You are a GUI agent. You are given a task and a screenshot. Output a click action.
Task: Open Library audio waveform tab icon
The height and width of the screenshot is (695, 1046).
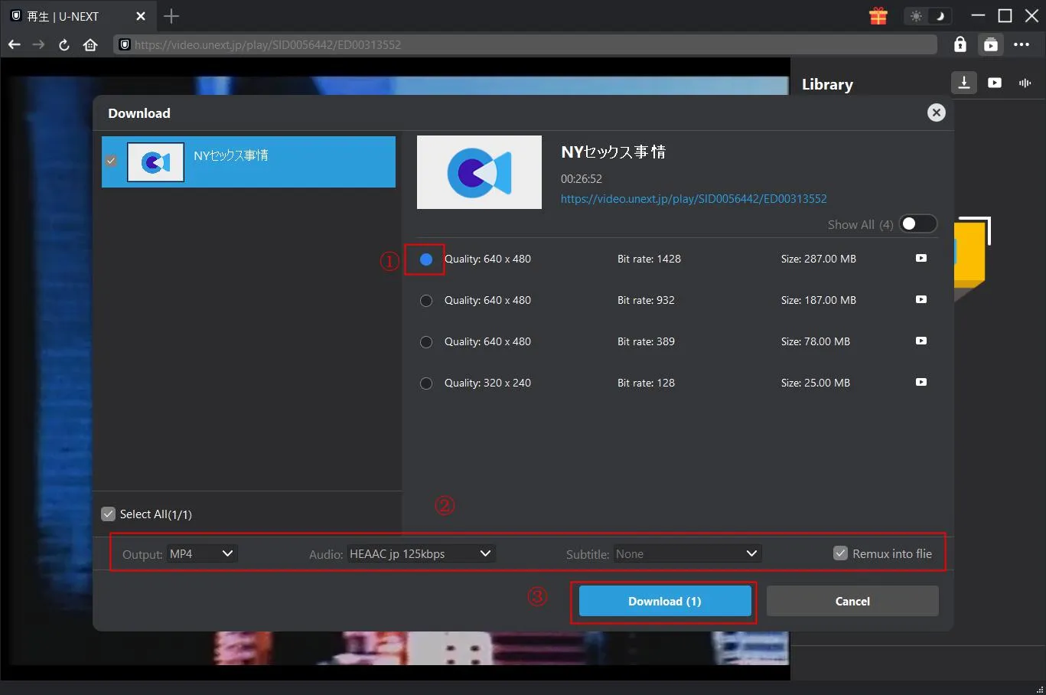[1025, 83]
